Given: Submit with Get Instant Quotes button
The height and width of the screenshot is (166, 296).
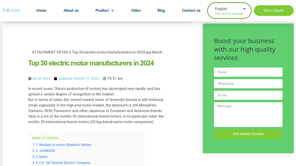Looking at the screenshot, I should point(248,134).
